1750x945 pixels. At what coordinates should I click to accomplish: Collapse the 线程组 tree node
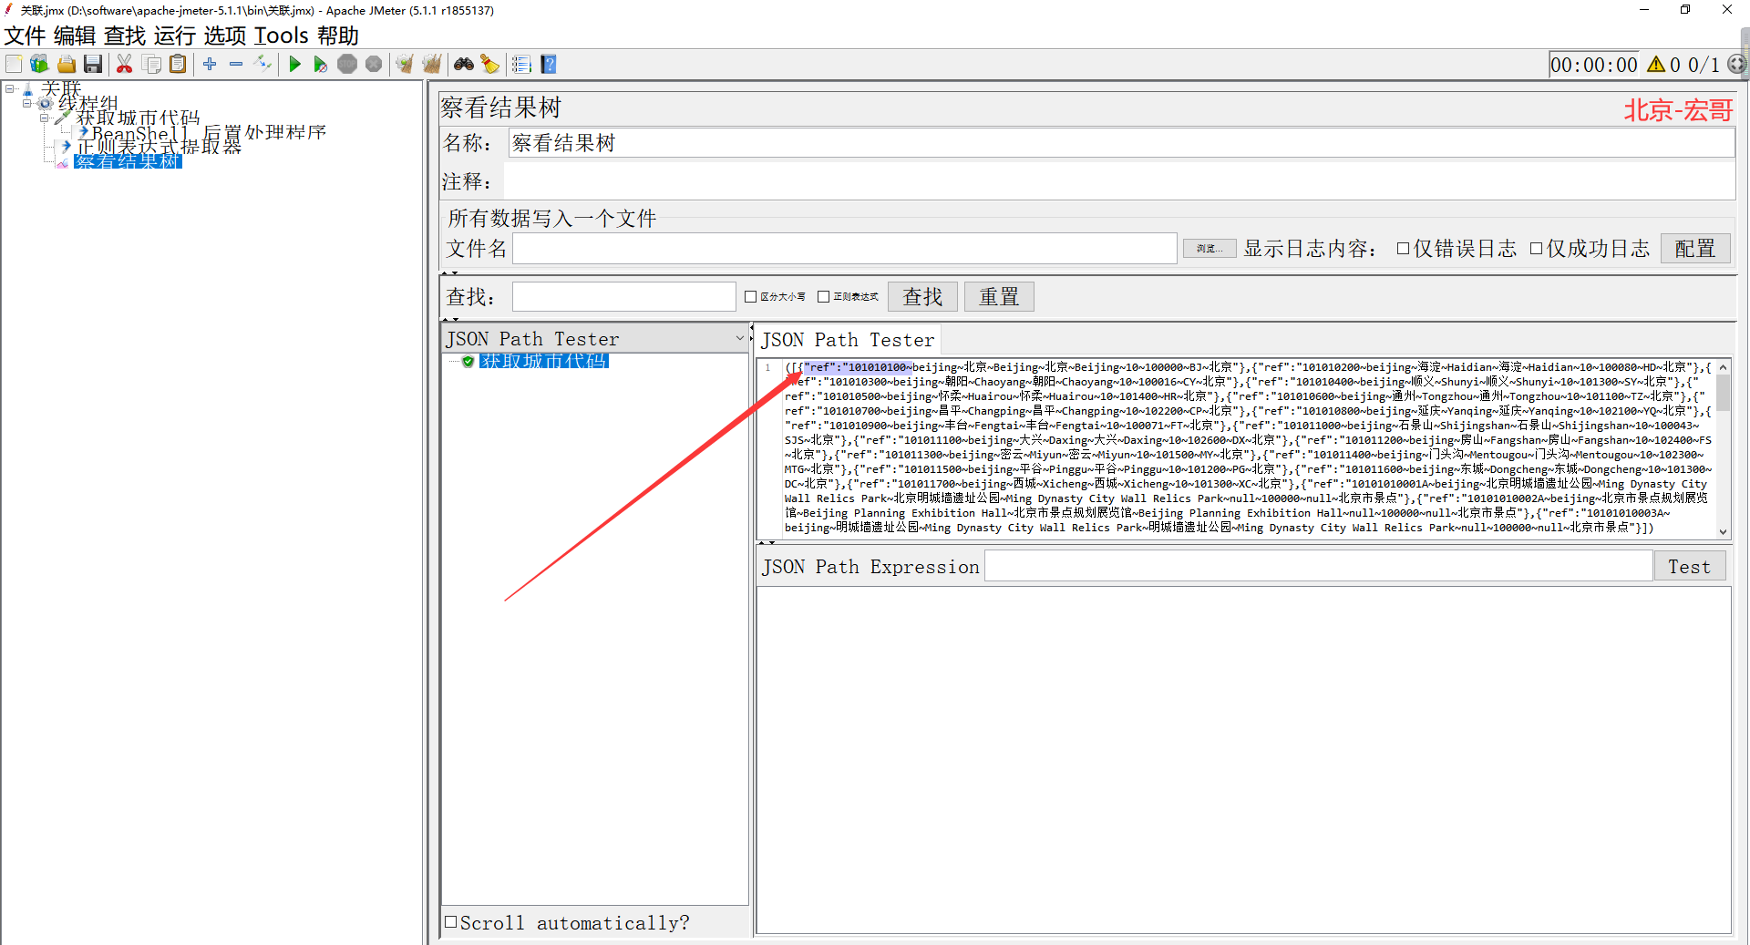[26, 103]
